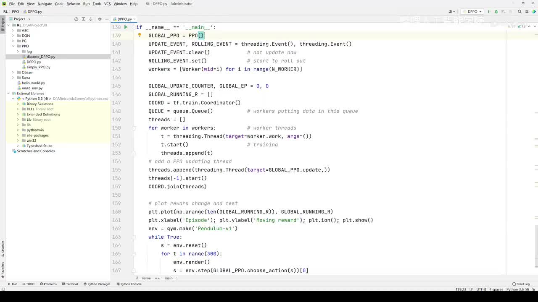This screenshot has width=538, height=302.
Task: Click the PPO breadcrumb in navigation bar
Action: coord(16,12)
